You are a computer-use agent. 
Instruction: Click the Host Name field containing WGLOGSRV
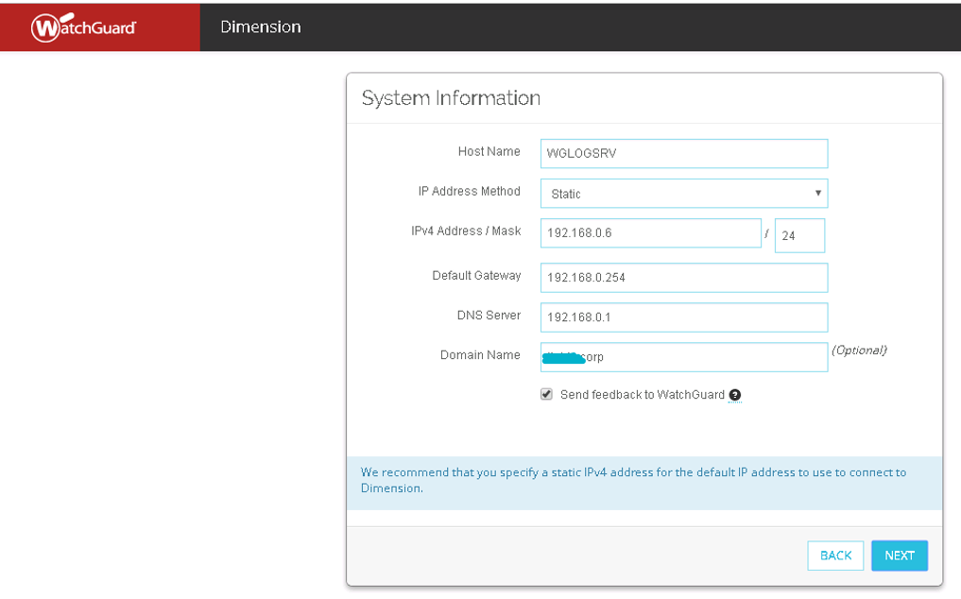(x=683, y=153)
